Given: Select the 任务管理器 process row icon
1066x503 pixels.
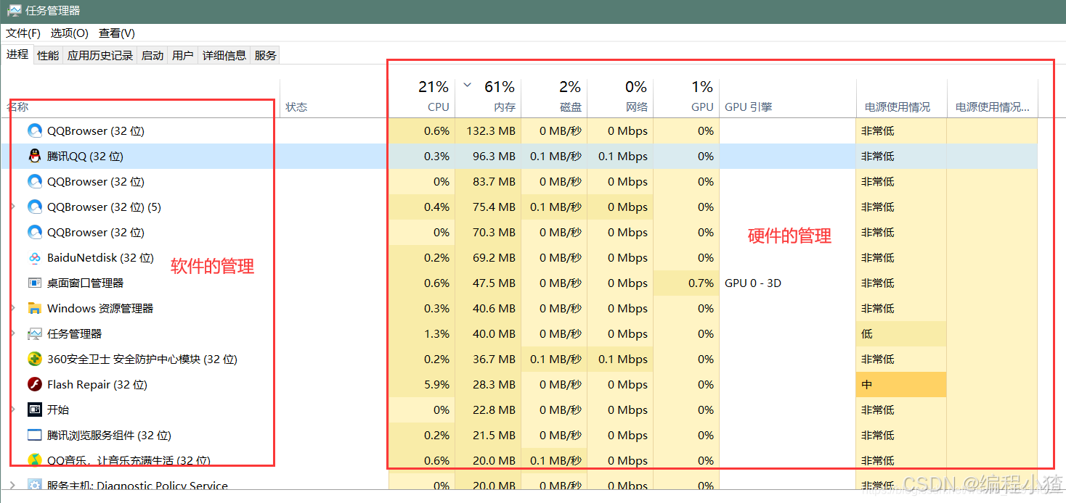Looking at the screenshot, I should pos(35,334).
